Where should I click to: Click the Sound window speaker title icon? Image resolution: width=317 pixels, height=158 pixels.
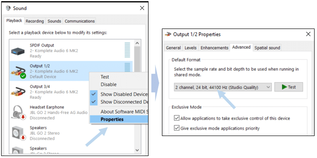(x=8, y=8)
